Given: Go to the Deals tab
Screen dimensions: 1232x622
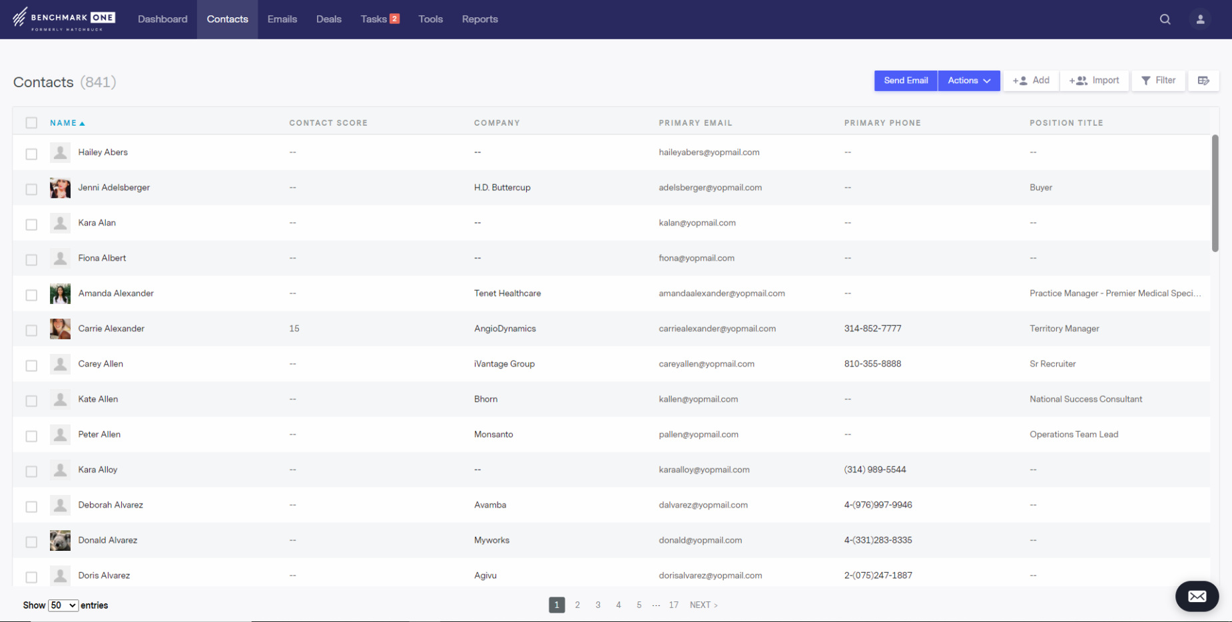Looking at the screenshot, I should coord(328,19).
